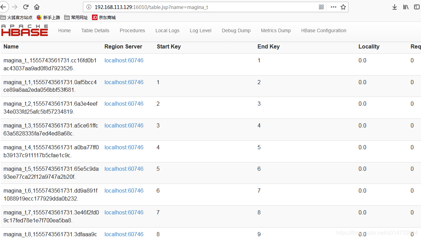
Task: Select region name ending cc16fd0b1ac43037aa9ad0f8d7923526
Action: click(x=50, y=64)
